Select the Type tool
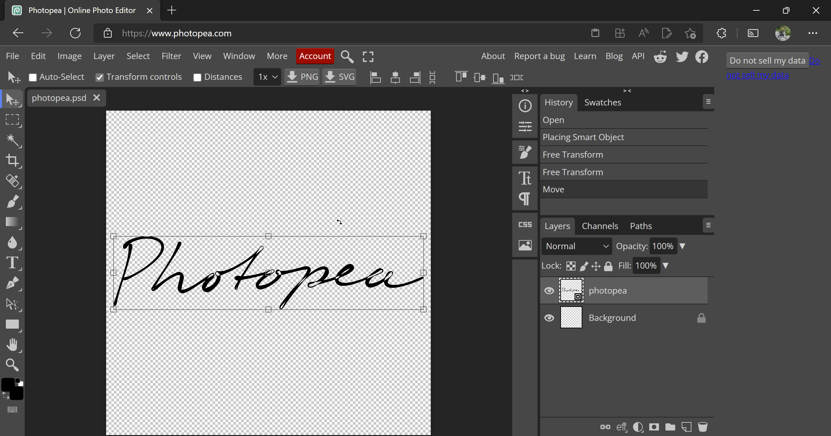 coord(12,262)
